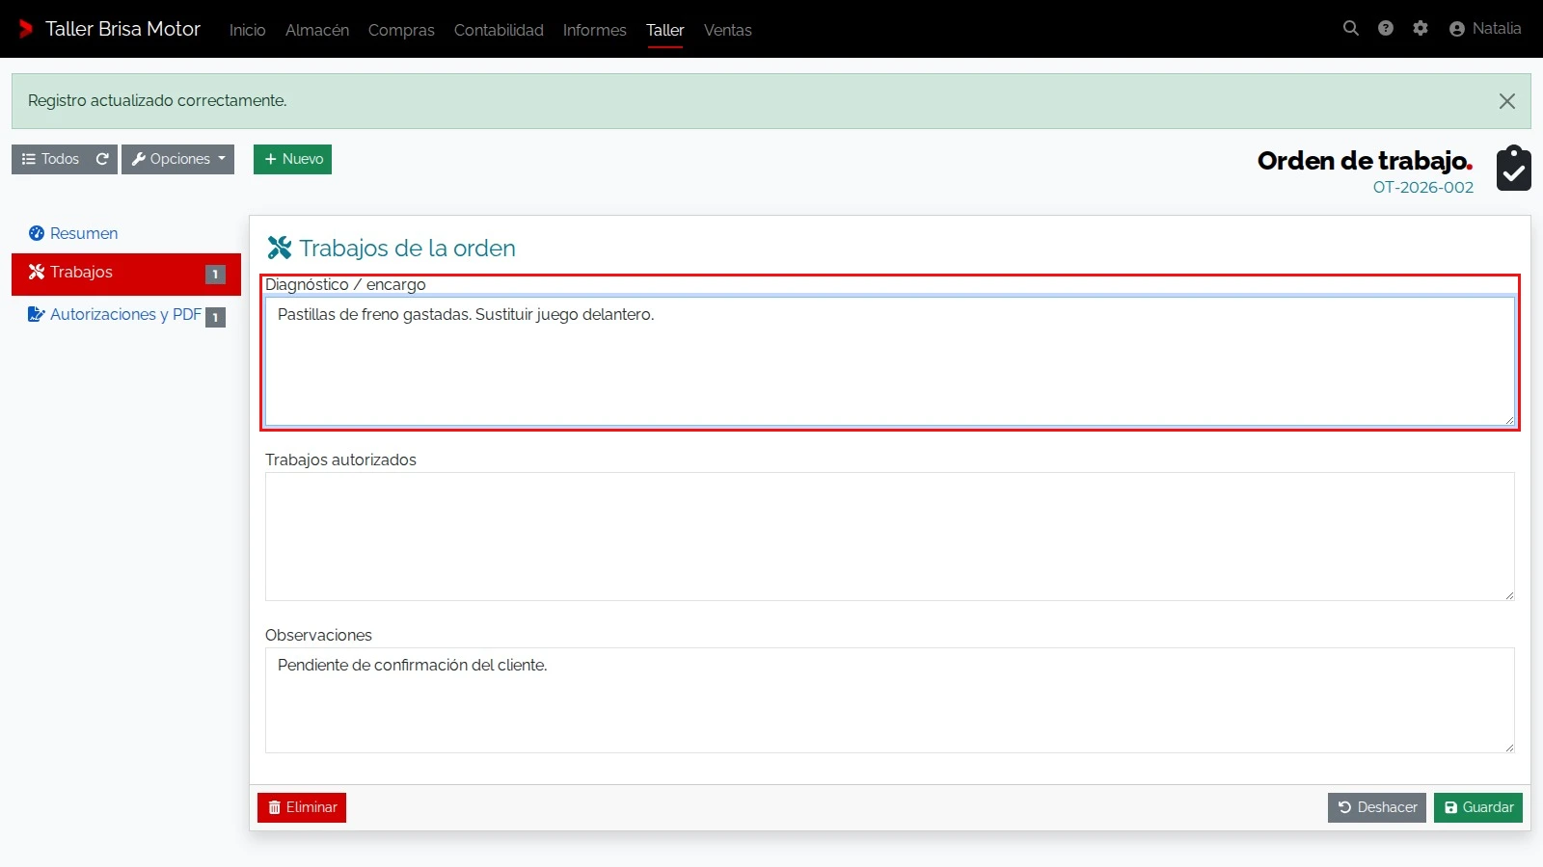Click the Taller Brisa Motor logo
This screenshot has height=867, width=1543.
click(109, 29)
